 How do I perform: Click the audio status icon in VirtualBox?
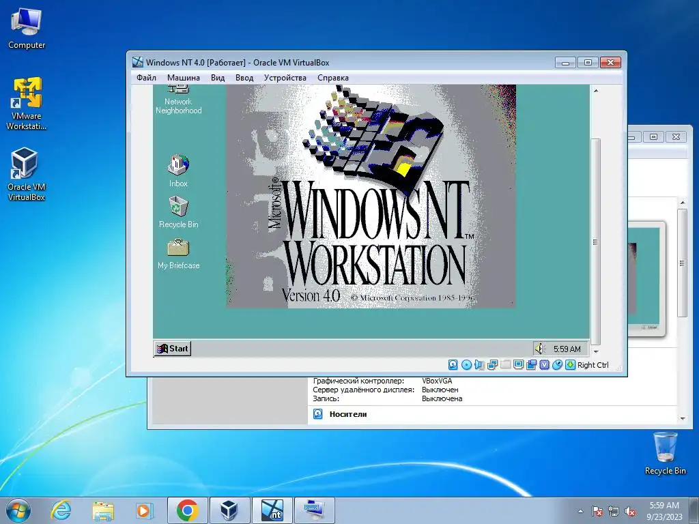pyautogui.click(x=479, y=365)
